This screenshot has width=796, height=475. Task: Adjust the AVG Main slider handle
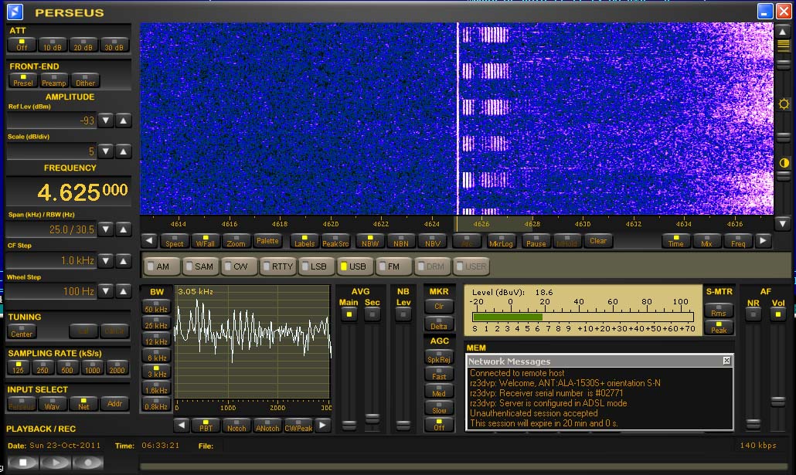[x=349, y=424]
